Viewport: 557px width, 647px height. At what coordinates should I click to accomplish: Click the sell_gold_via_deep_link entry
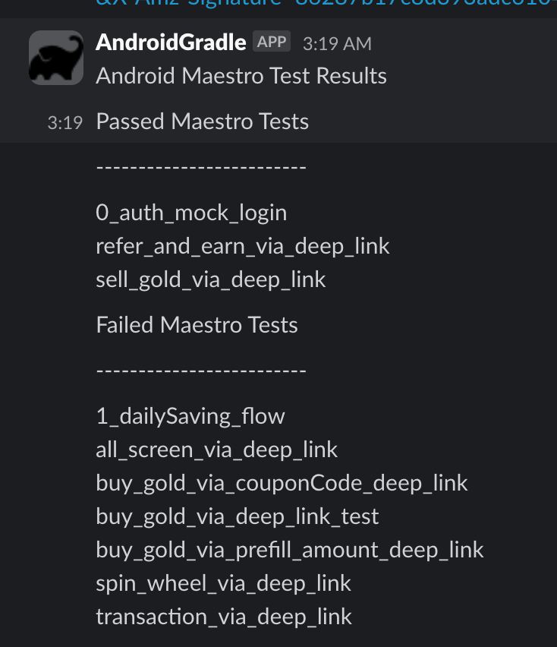[211, 279]
